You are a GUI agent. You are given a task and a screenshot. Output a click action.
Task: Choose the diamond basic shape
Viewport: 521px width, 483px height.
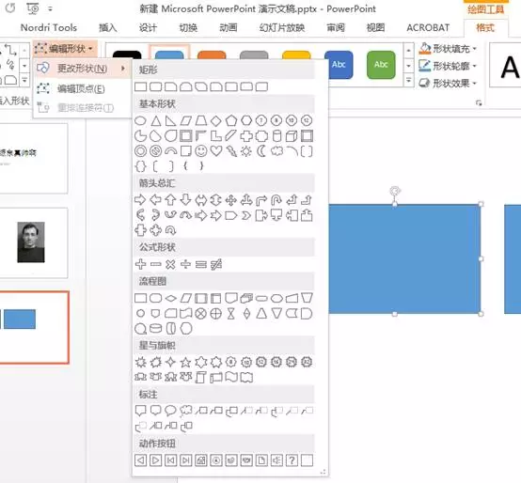point(216,120)
